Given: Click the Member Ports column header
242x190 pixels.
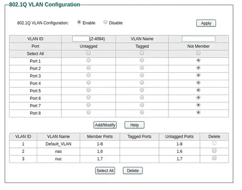Looking at the screenshot, I should (x=100, y=137).
